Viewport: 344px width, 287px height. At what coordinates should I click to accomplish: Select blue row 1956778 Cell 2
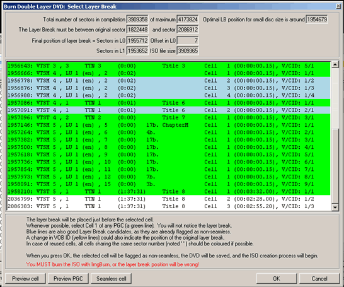(x=169, y=81)
